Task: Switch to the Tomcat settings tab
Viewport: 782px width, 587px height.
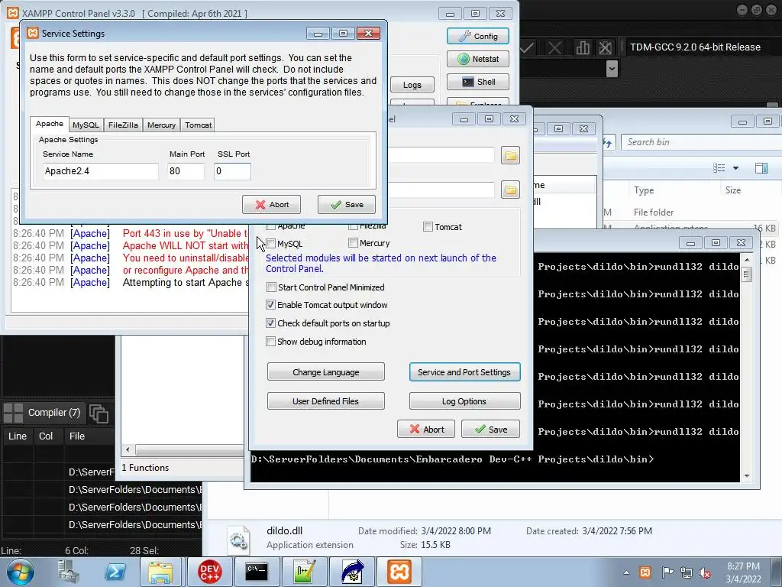Action: tap(198, 125)
